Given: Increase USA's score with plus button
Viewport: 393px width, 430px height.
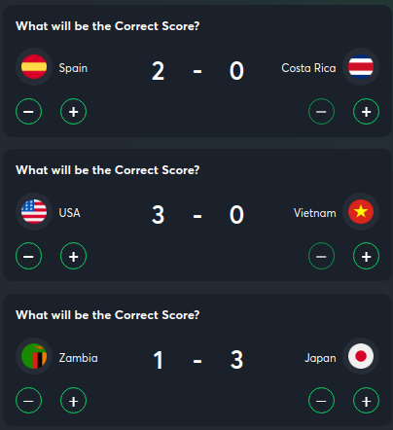Looking at the screenshot, I should point(73,256).
